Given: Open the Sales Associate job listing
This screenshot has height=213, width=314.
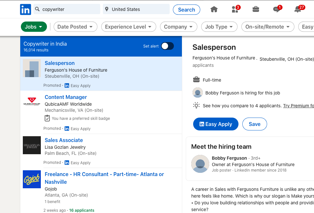Looking at the screenshot, I should pyautogui.click(x=64, y=140).
